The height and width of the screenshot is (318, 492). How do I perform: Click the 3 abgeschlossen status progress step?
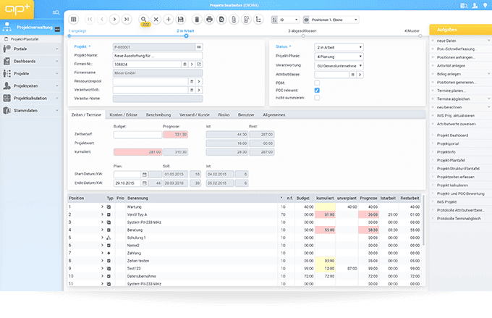tap(303, 31)
